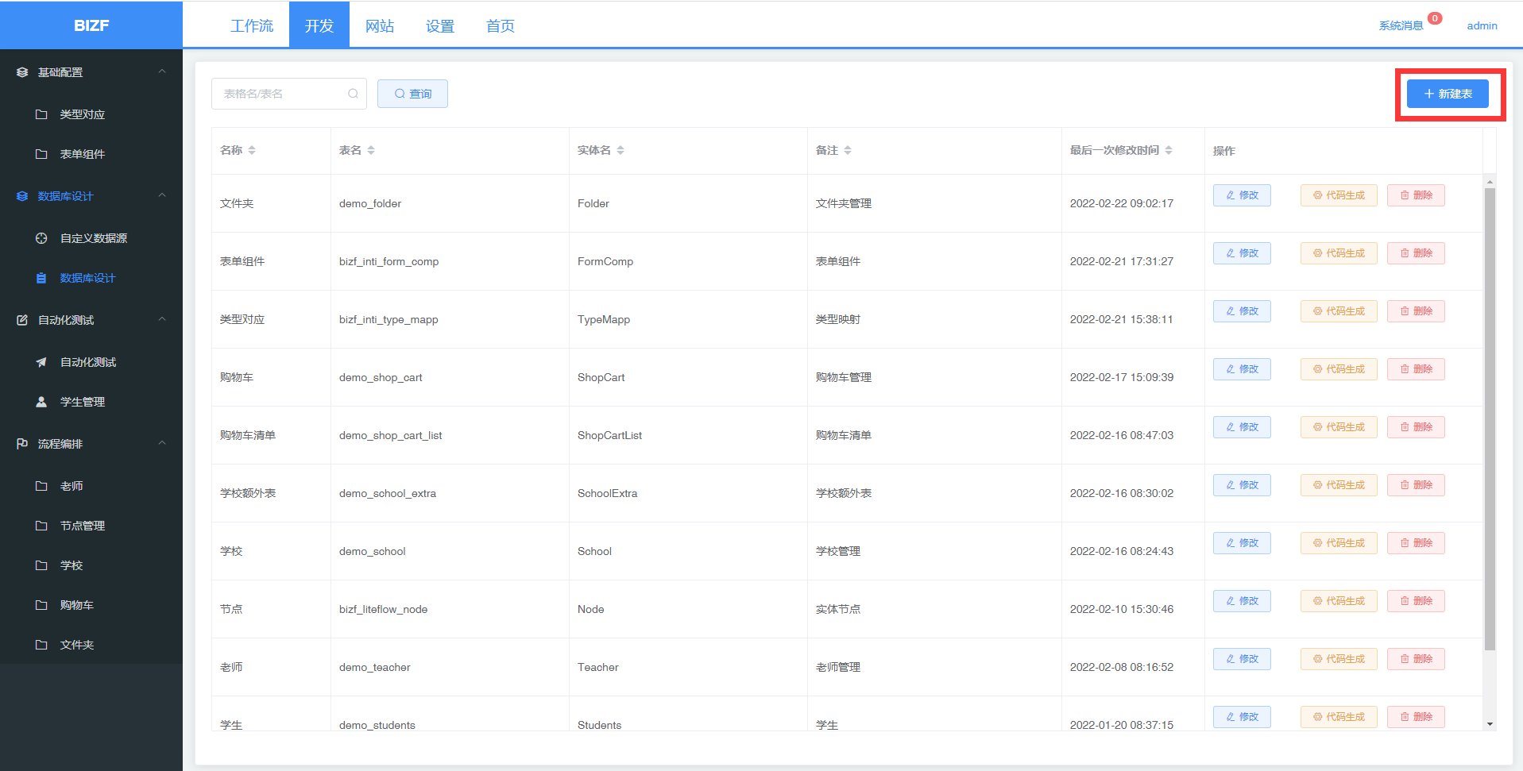Open the 网站 top tab
Screen dimensions: 1523x771
click(x=380, y=25)
